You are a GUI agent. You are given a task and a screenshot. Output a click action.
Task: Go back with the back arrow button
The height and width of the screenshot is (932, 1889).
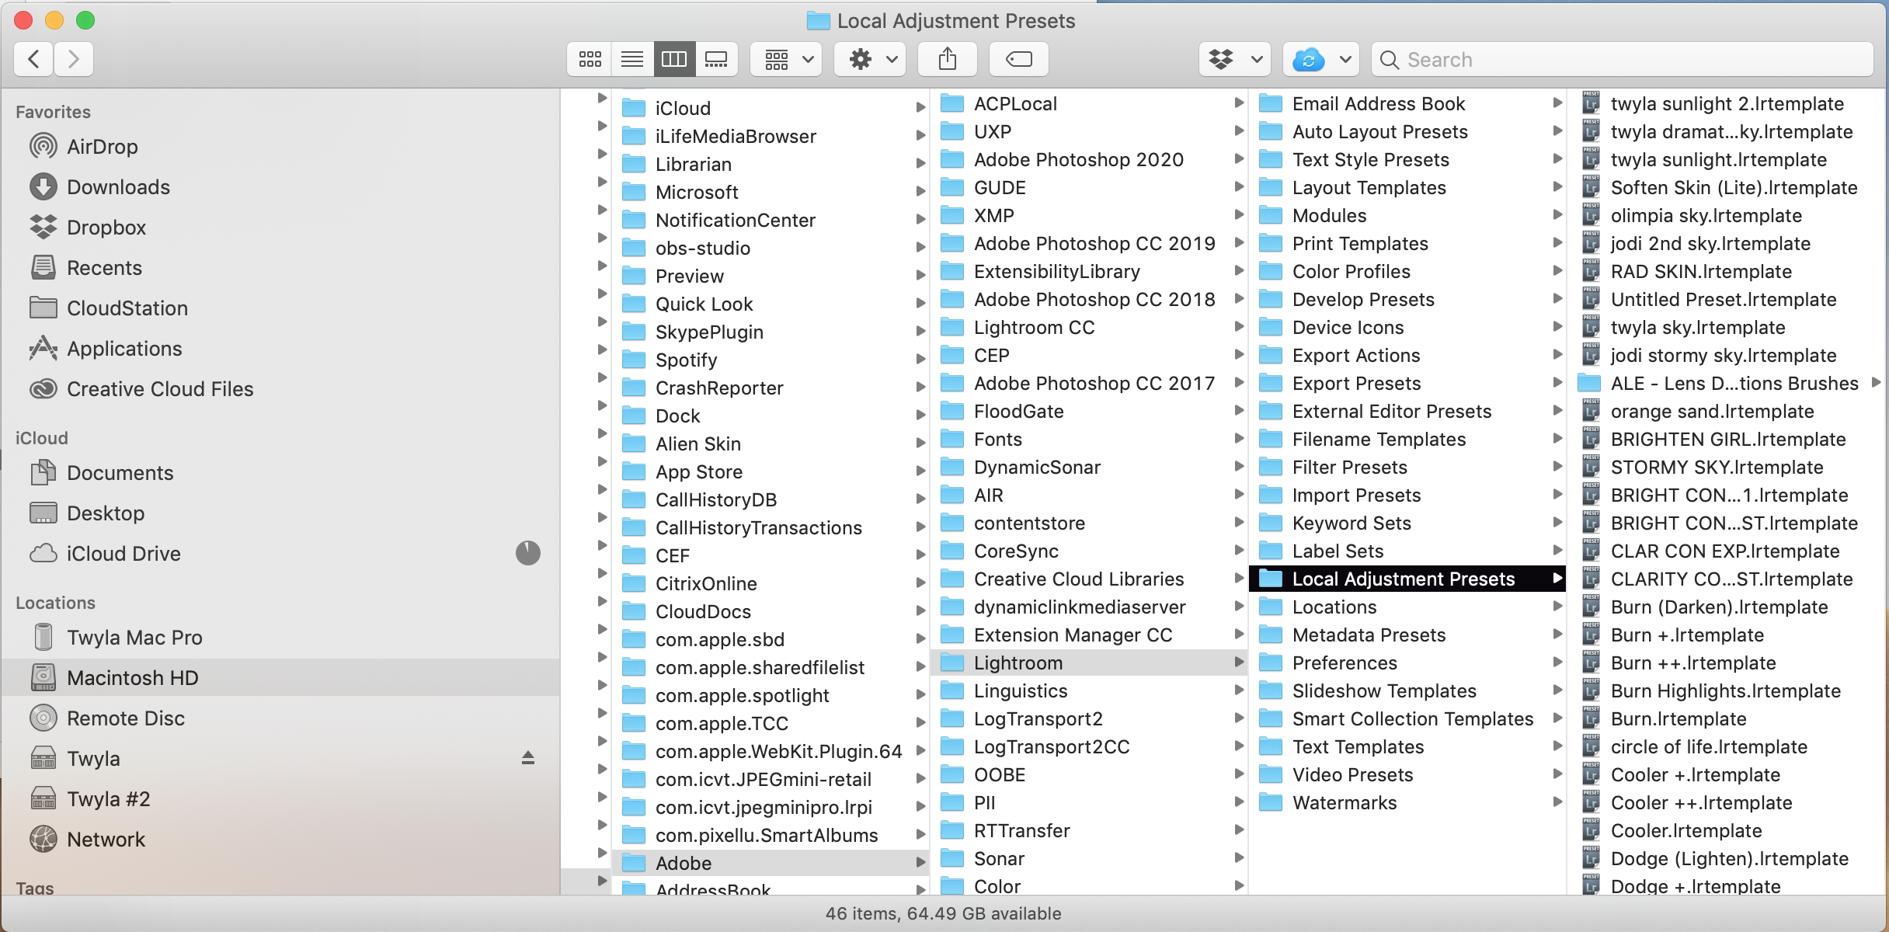point(33,59)
